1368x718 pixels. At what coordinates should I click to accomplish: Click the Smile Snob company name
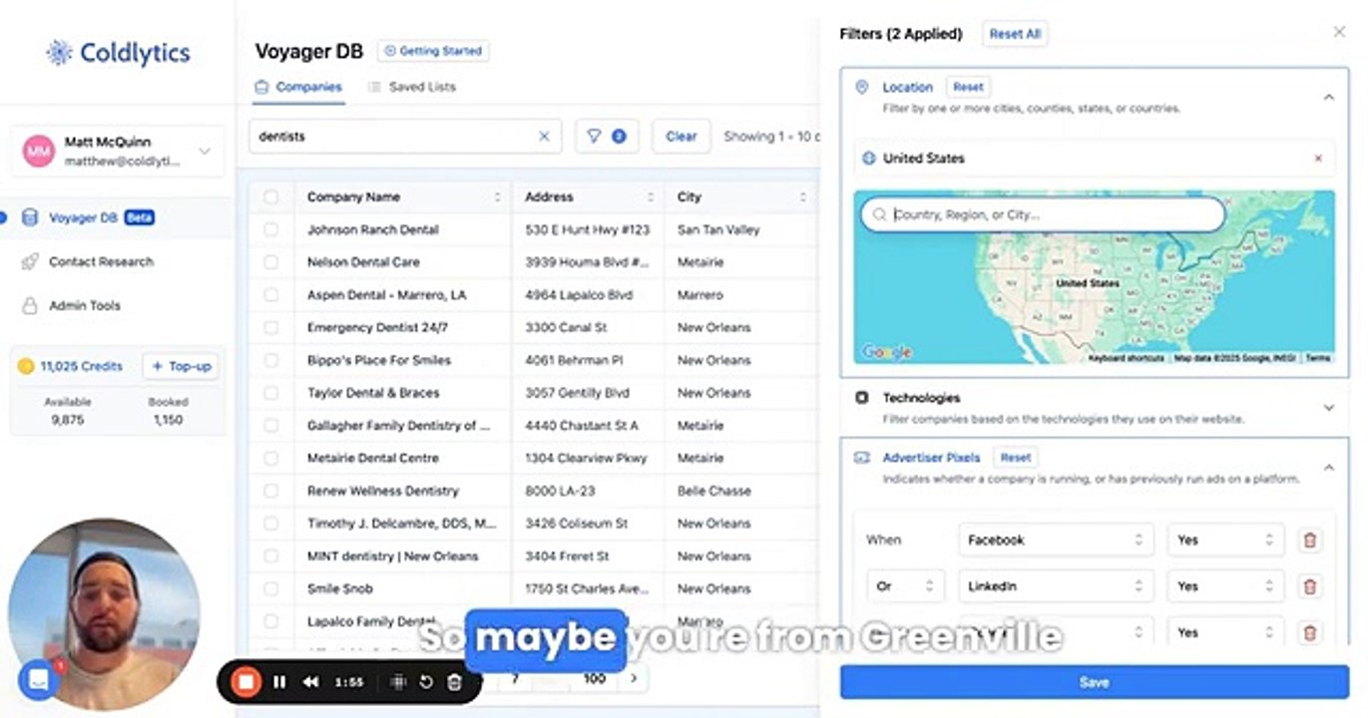[340, 588]
